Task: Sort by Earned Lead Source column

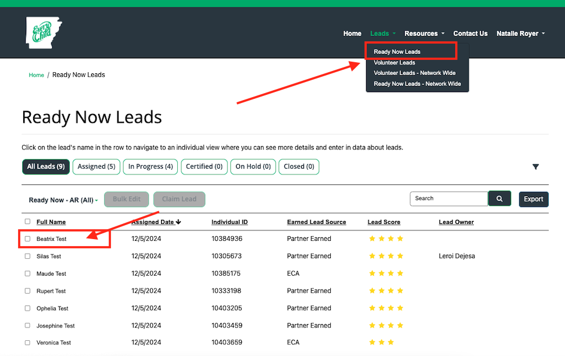Action: (316, 222)
